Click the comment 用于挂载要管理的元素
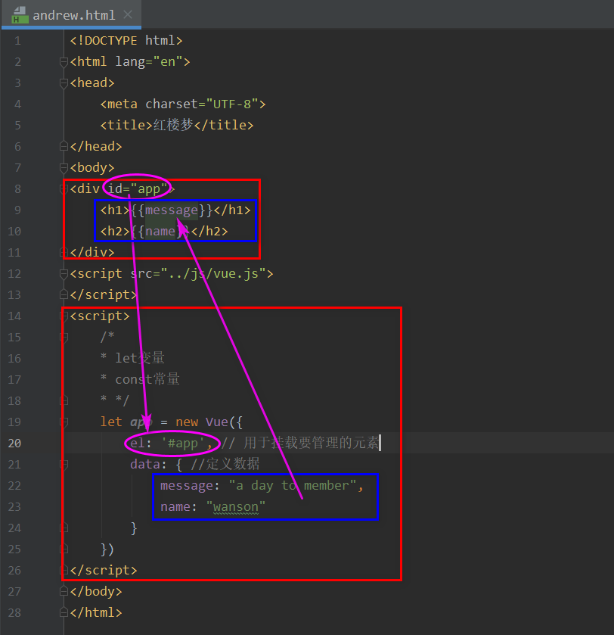This screenshot has height=635, width=614. (299, 443)
